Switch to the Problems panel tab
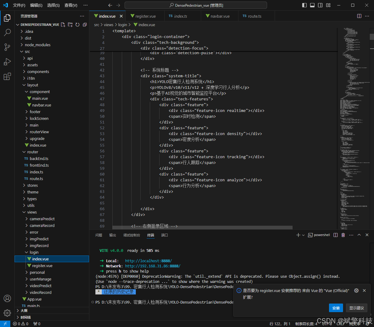The image size is (374, 327). 99,235
